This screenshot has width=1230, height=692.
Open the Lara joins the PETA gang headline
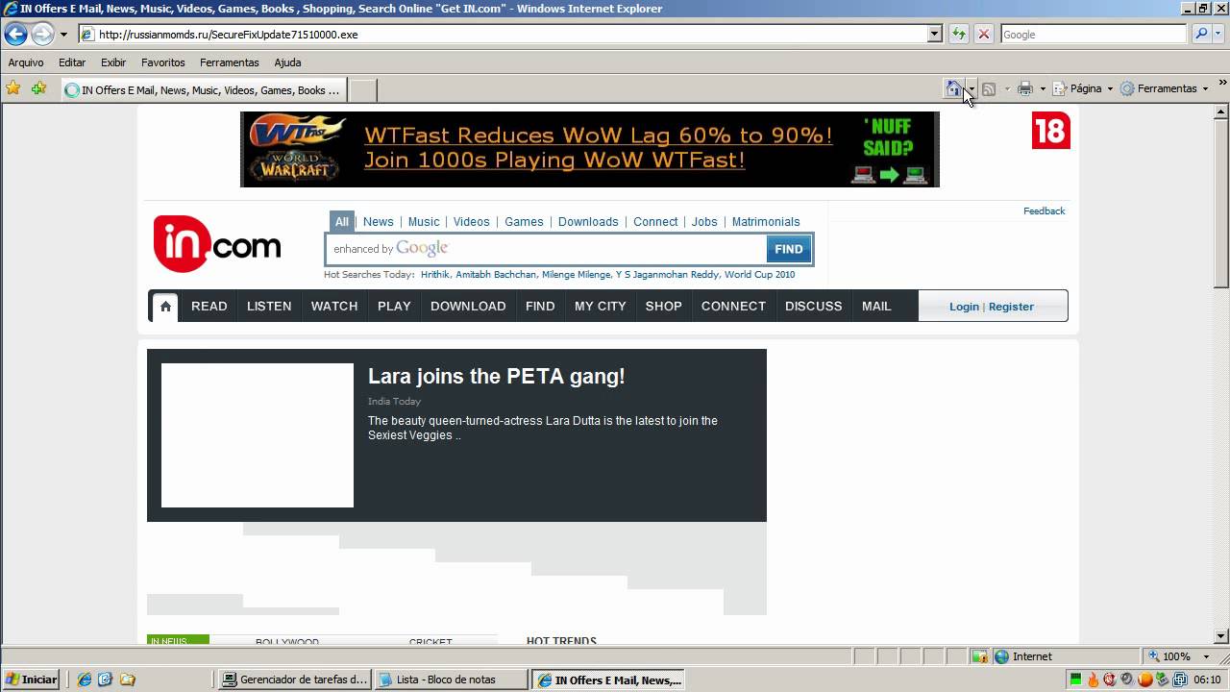[x=497, y=377]
